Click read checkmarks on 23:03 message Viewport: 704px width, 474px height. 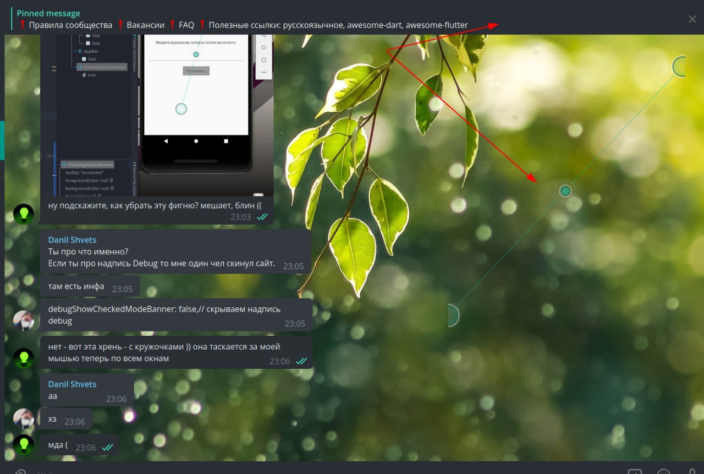click(262, 217)
